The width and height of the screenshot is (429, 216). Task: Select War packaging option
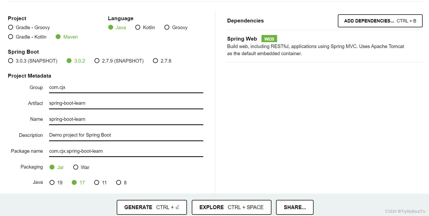(81, 167)
